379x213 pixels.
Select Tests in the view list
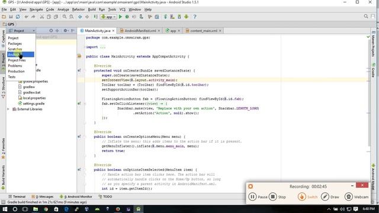pyautogui.click(x=21, y=77)
